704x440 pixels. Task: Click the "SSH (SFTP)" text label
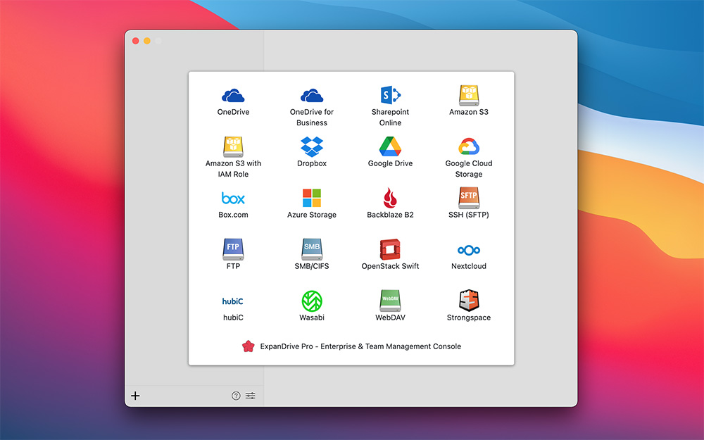click(469, 215)
